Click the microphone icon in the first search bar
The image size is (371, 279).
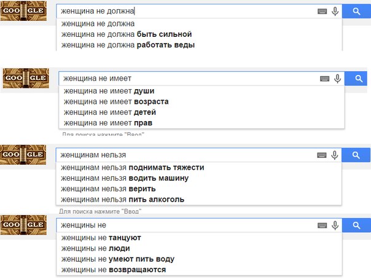click(x=335, y=11)
